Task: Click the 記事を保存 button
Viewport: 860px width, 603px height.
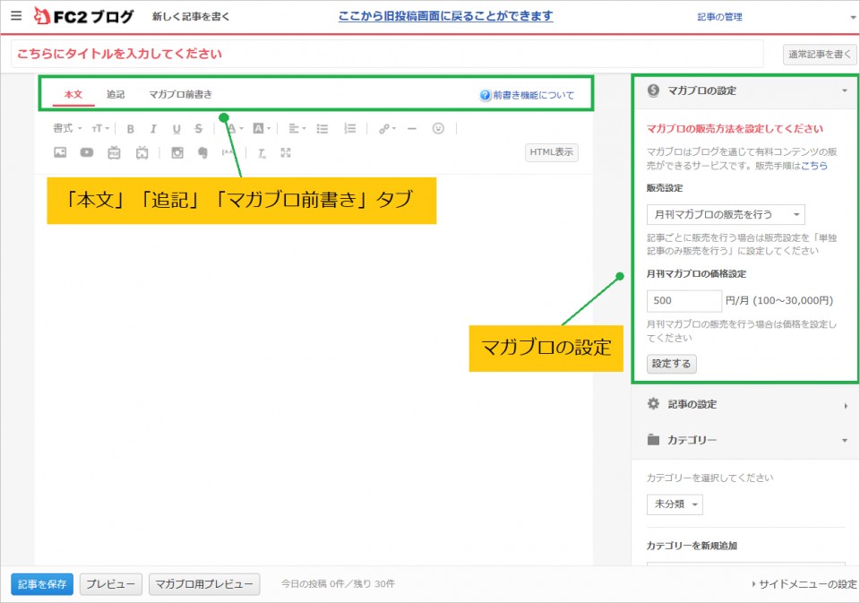Action: [x=42, y=584]
